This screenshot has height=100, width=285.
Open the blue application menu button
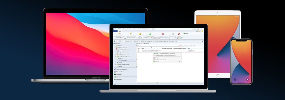115,31
